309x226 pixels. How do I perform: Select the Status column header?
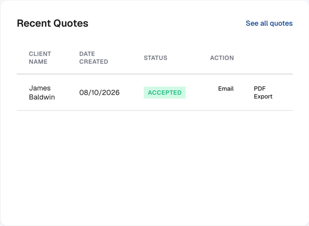click(156, 58)
